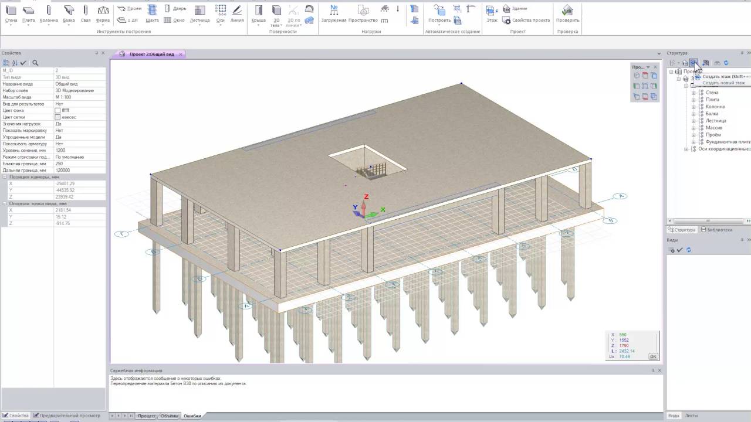Click the Листы tab at bottom right
The height and width of the screenshot is (422, 751).
pyautogui.click(x=691, y=416)
